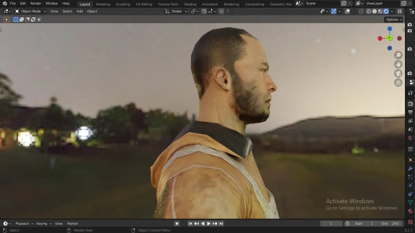Switch perspective/orthographic grid icon
415x233 pixels.
point(398,83)
